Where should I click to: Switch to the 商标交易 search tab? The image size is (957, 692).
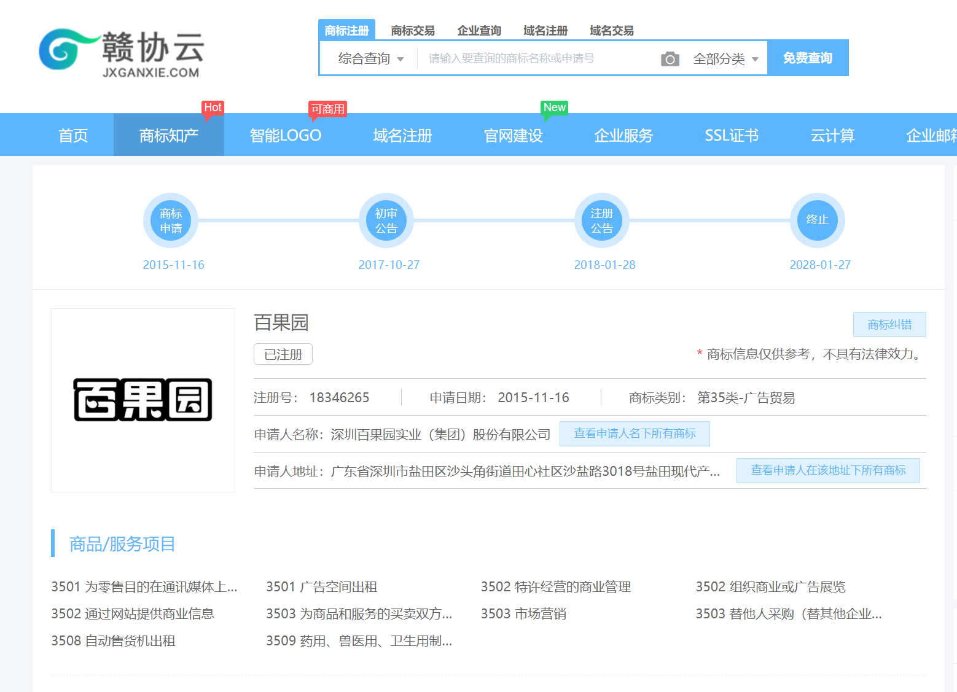(413, 31)
